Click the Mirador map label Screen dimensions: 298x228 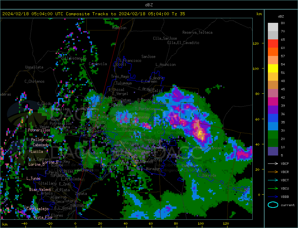pos(153,169)
